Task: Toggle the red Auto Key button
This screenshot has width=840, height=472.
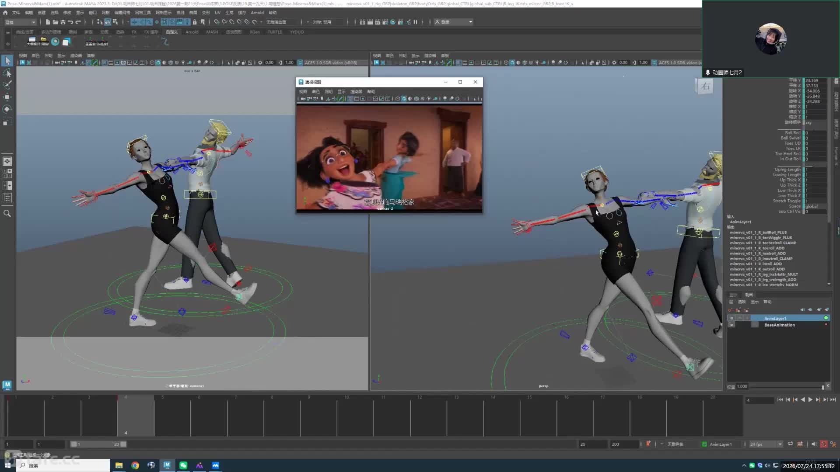Action: 824,444
